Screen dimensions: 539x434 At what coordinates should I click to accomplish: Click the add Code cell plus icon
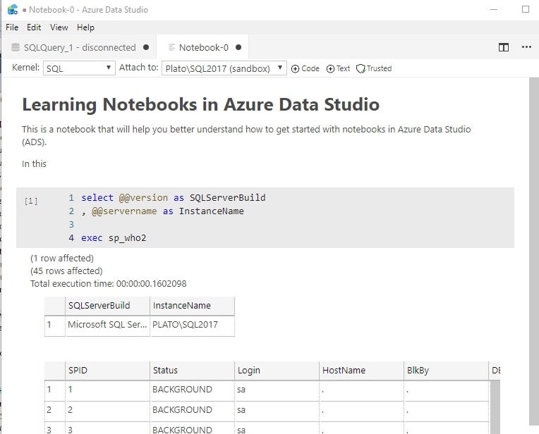(295, 68)
